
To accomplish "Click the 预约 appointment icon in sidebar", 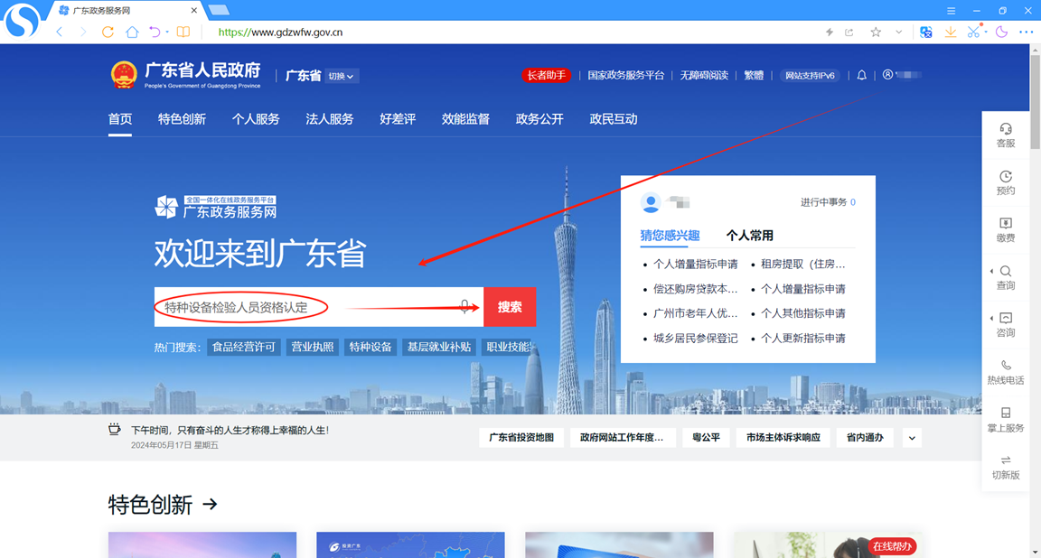I will (1006, 182).
